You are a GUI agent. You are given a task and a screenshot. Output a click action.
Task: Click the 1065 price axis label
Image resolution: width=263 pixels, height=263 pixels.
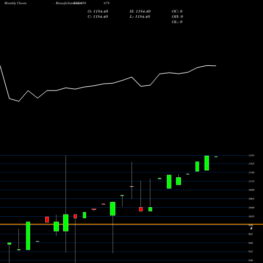point(251,199)
